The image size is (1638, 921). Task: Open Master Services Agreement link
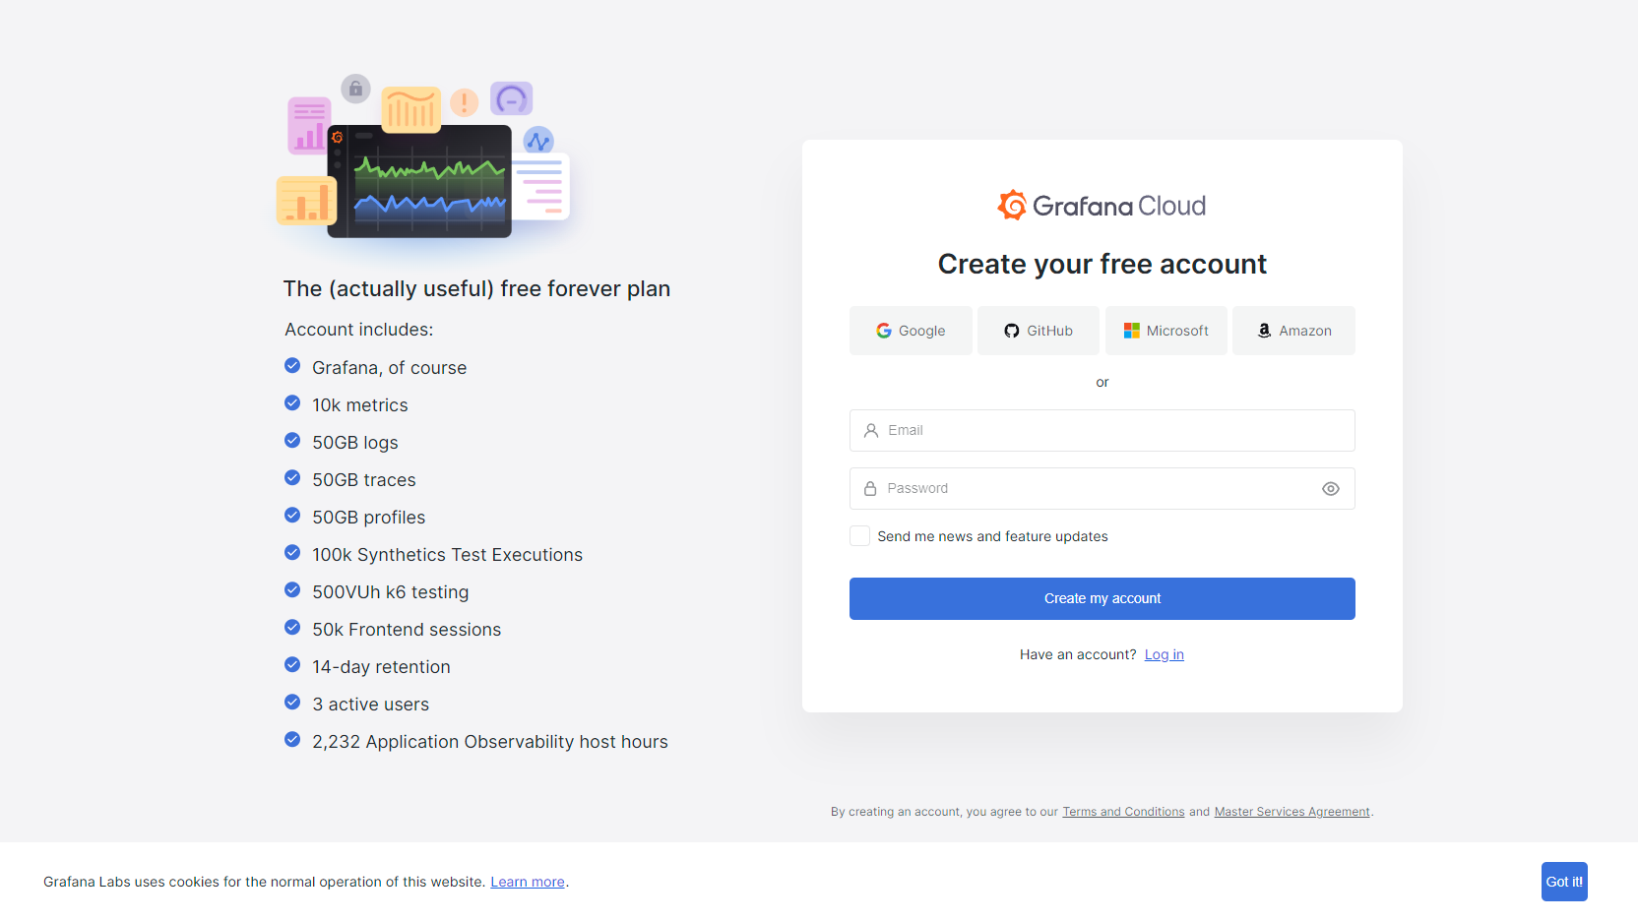[x=1291, y=812]
